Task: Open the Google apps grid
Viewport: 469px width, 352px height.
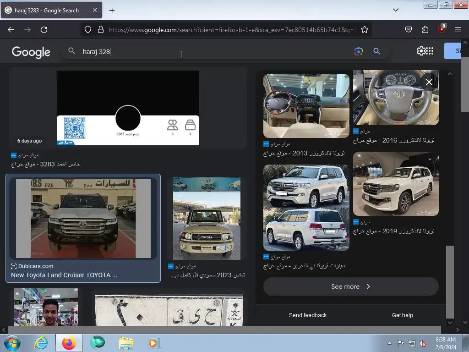Action: [430, 51]
